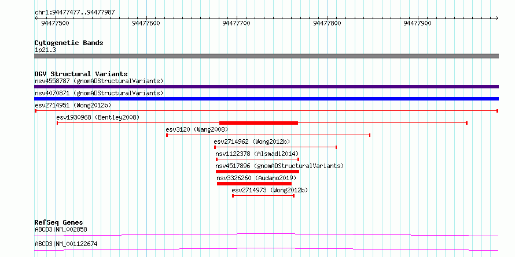The width and height of the screenshot is (515, 257).
Task: Open variant label esv3120 (Wang2008)
Action: (197, 129)
